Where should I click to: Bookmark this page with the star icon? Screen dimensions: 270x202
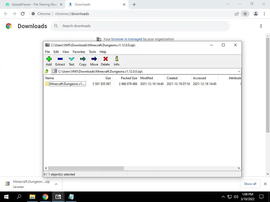click(x=245, y=14)
